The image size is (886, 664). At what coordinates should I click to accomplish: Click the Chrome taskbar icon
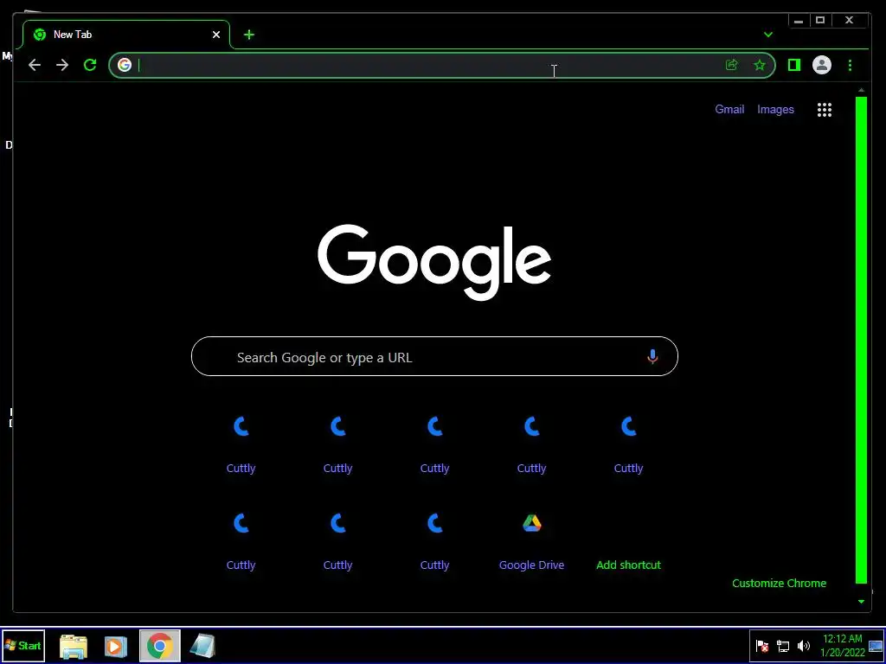(160, 646)
